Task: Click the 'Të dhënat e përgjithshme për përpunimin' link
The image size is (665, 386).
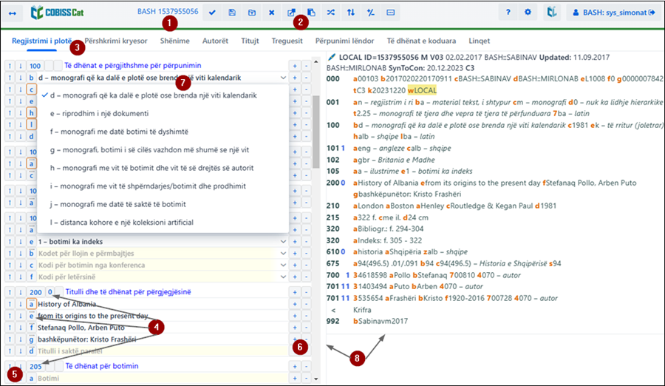Action: click(x=133, y=66)
